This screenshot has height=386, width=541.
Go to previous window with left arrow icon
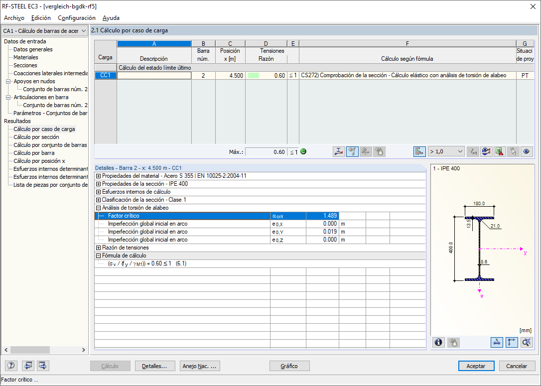click(28, 366)
